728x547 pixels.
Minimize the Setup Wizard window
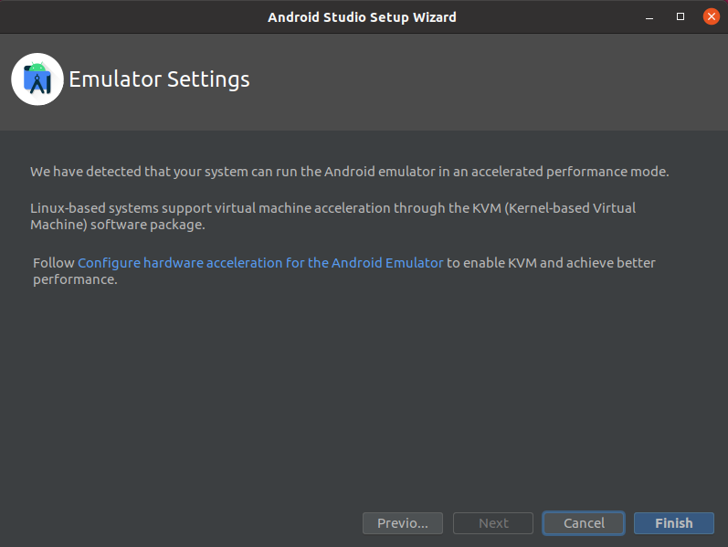click(649, 17)
